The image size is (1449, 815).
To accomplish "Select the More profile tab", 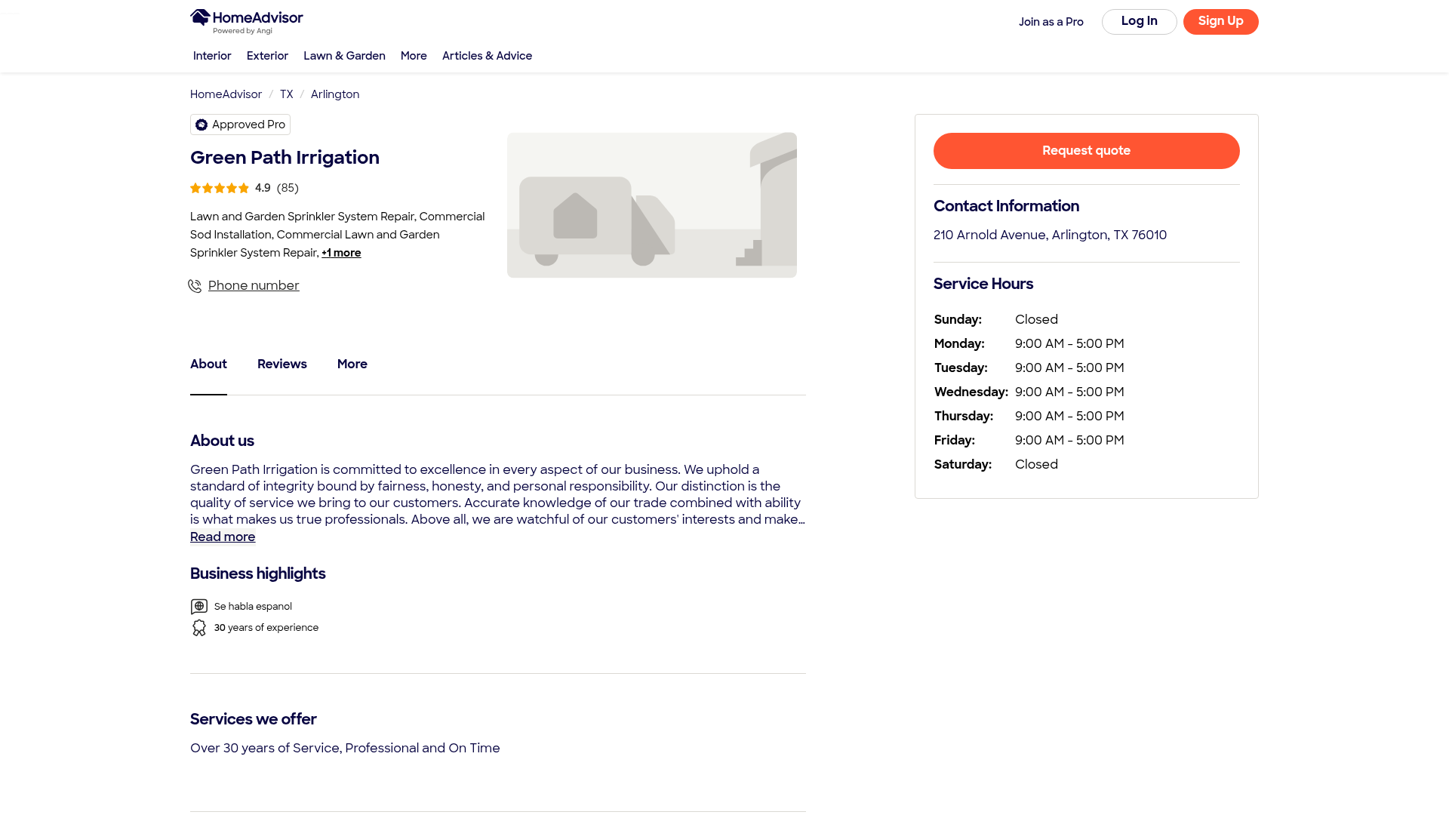I will [x=352, y=364].
